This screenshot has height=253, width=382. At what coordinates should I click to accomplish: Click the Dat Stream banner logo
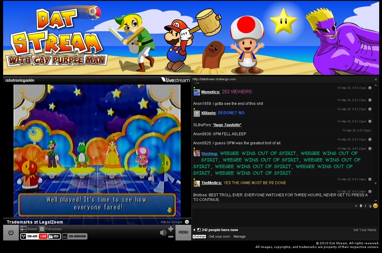[x=56, y=38]
